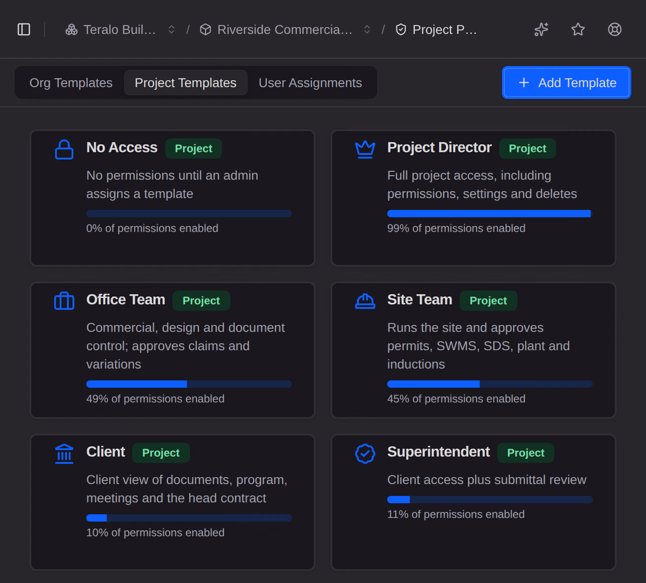Expand the Teralo organization switcher chevrons
The image size is (646, 583).
pyautogui.click(x=171, y=30)
